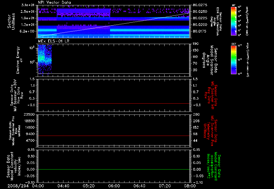Click the NF color scale bar

click(234, 21)
